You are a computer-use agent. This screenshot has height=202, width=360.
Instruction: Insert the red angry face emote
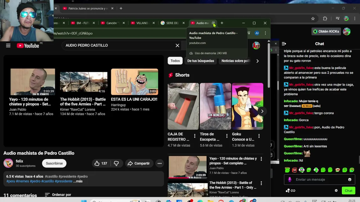tap(294, 170)
